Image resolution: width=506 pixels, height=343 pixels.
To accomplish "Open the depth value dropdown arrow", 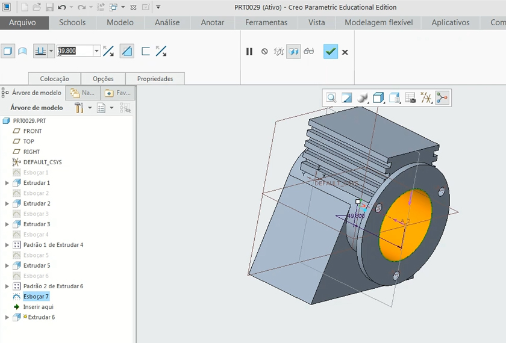I will coord(96,51).
